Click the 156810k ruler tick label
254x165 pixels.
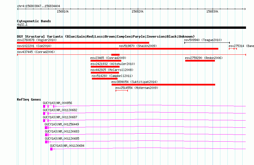click(63, 12)
